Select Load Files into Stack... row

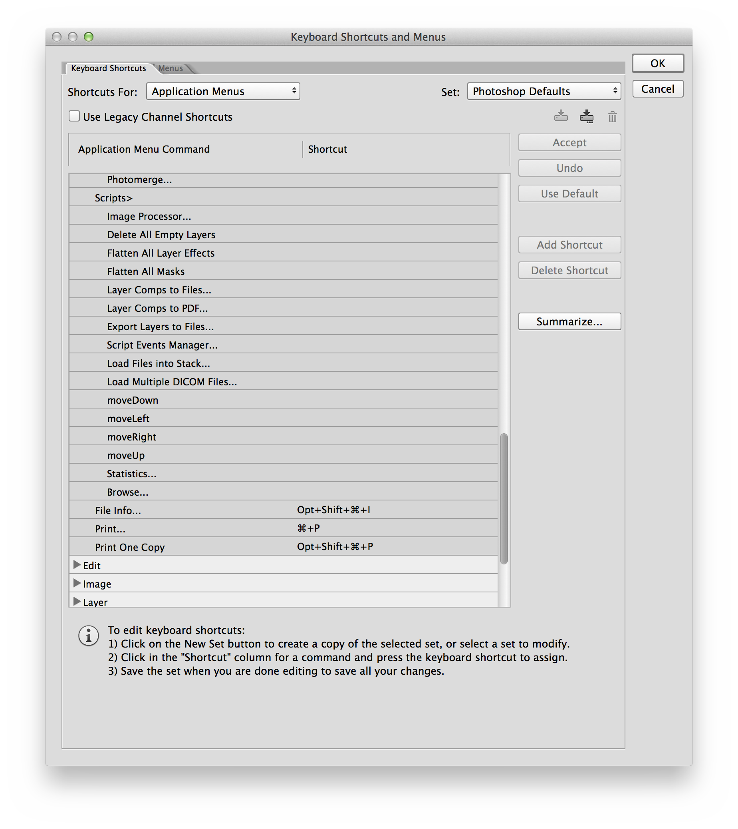[x=284, y=363]
